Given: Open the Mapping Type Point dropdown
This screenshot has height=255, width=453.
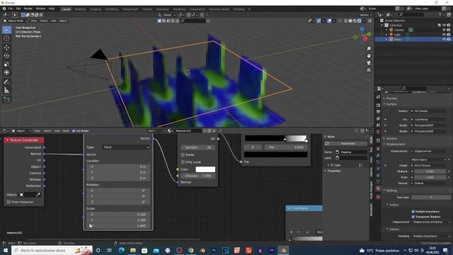Looking at the screenshot, I should point(126,147).
